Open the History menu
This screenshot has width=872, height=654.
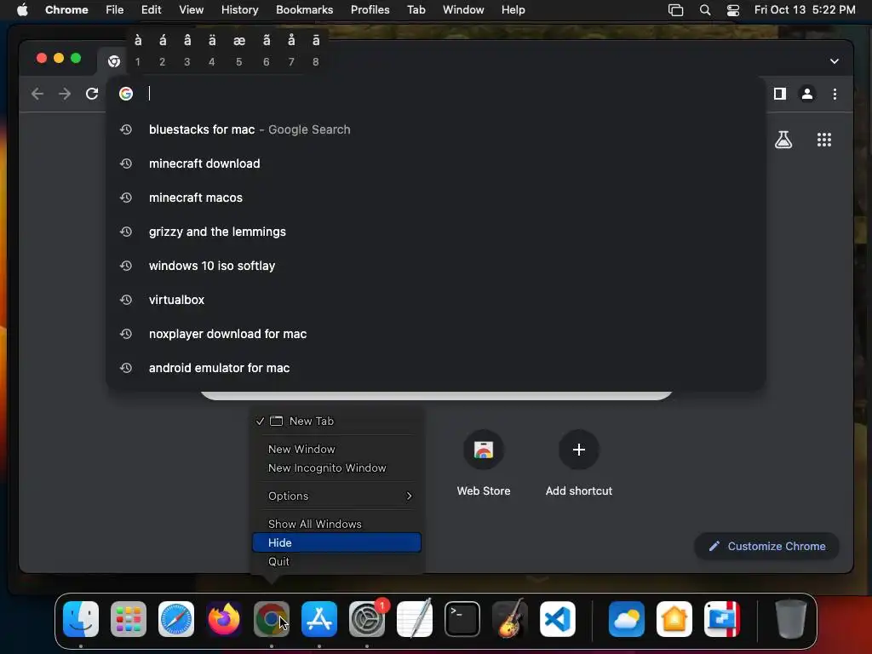(x=239, y=10)
